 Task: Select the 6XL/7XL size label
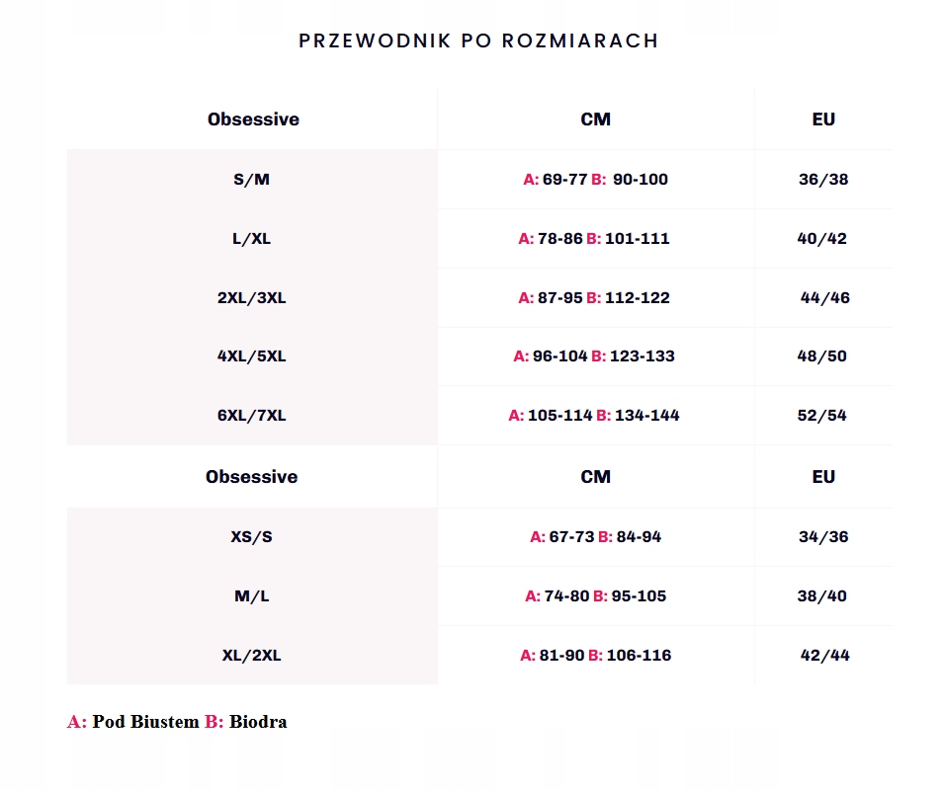(x=252, y=416)
